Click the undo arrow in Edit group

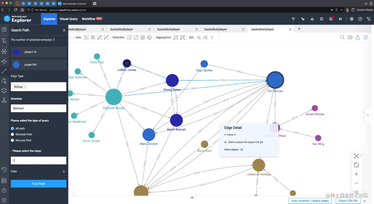[x=212, y=38]
